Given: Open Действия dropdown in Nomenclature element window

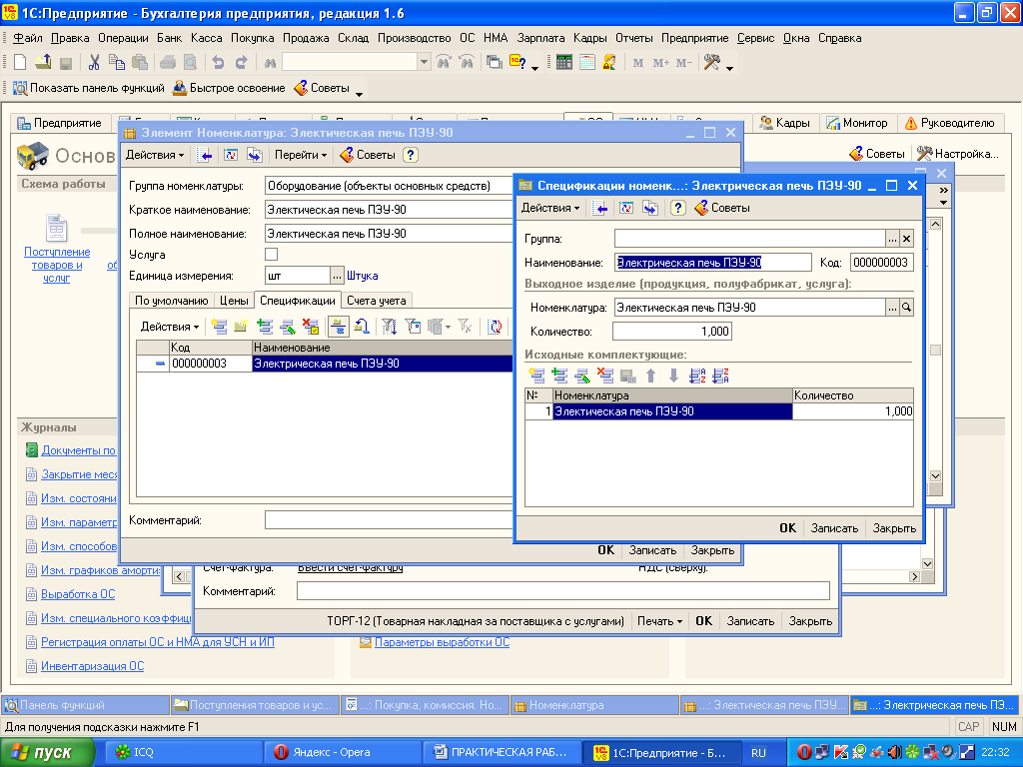Looking at the screenshot, I should click(155, 155).
